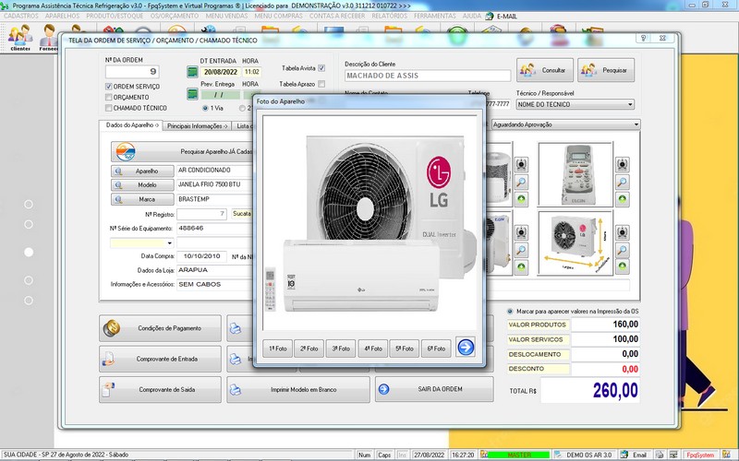Click the remote control photo thumbnail
The image size is (739, 461).
(x=575, y=174)
